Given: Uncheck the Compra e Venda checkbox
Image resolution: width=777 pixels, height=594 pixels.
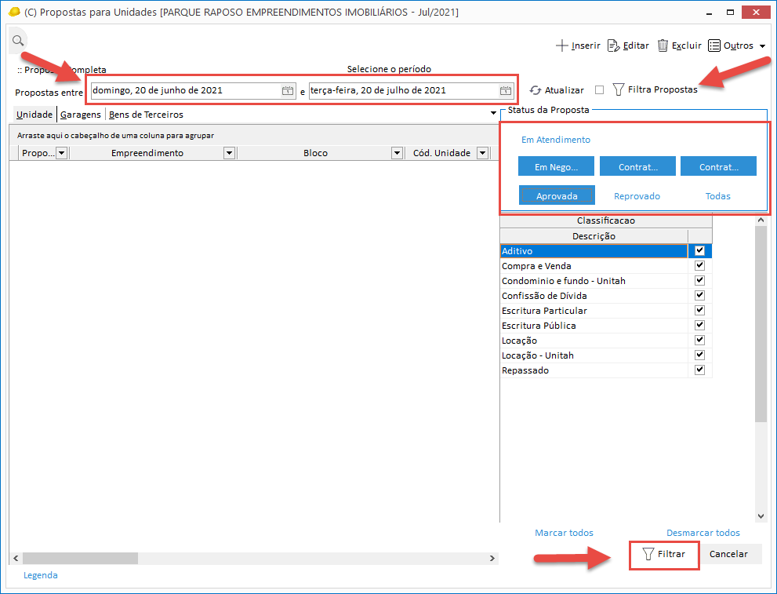Looking at the screenshot, I should click(699, 265).
